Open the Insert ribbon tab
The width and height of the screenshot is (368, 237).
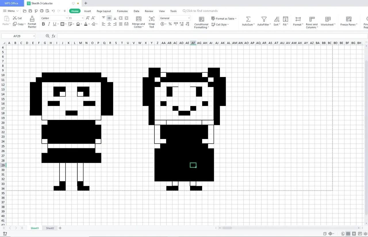(x=87, y=11)
